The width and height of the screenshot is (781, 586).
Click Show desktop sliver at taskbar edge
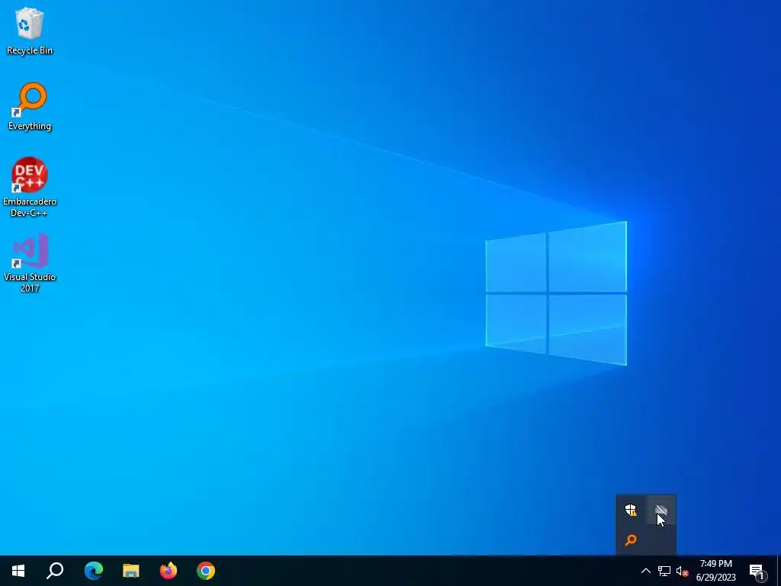[779, 571]
